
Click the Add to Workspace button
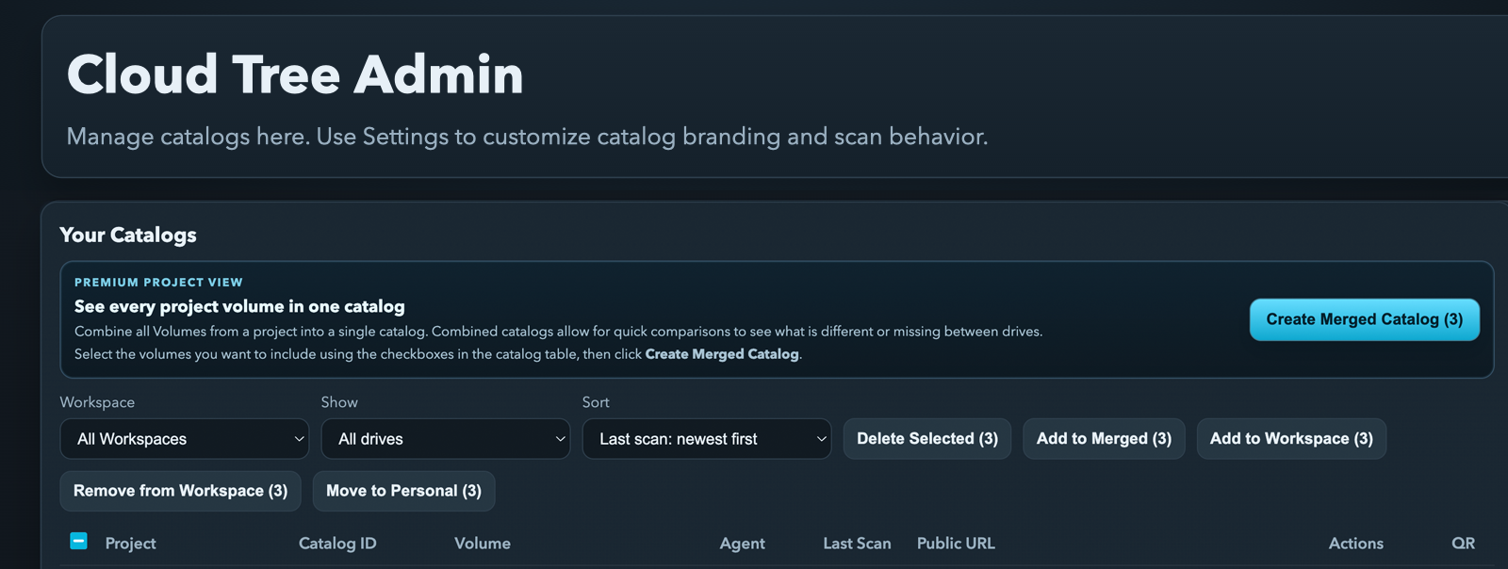(1291, 438)
